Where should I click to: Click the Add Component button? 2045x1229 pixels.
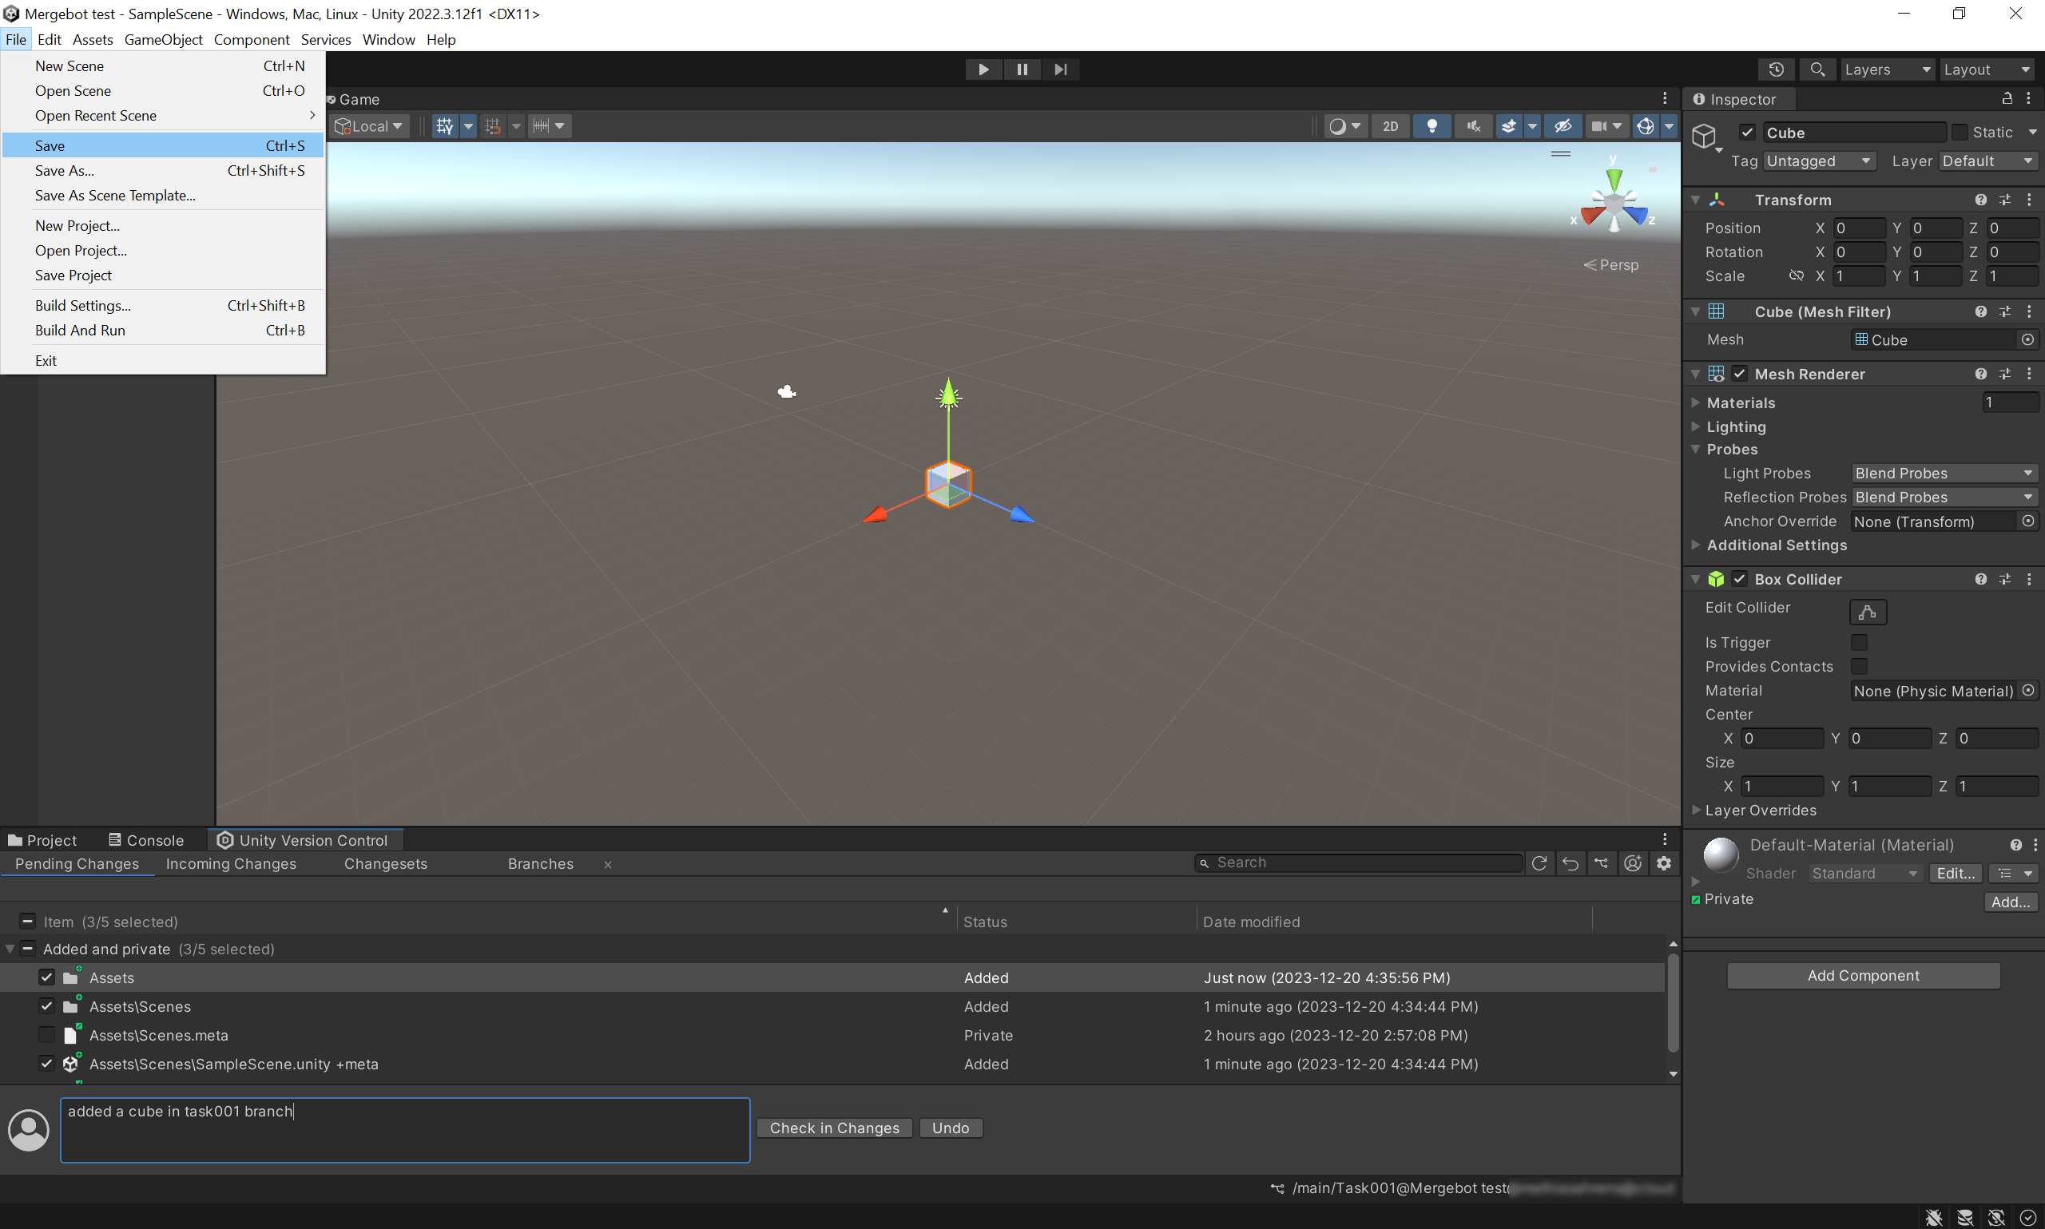tap(1862, 976)
